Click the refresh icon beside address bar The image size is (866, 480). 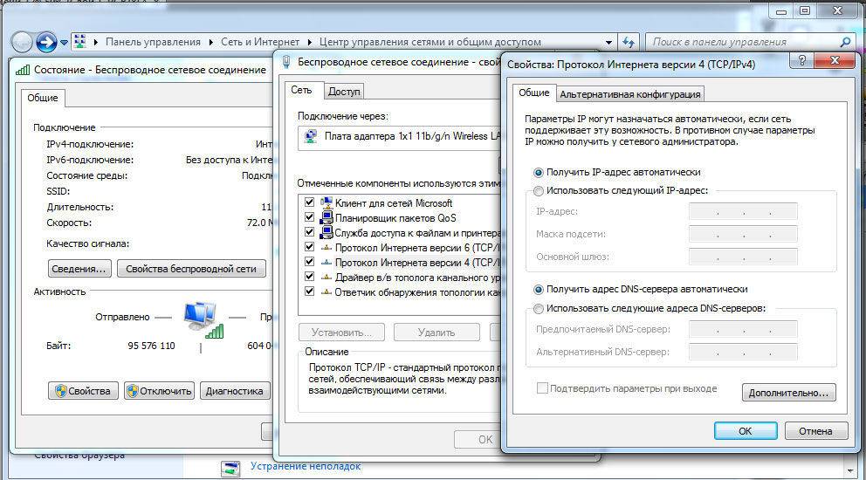pos(629,42)
